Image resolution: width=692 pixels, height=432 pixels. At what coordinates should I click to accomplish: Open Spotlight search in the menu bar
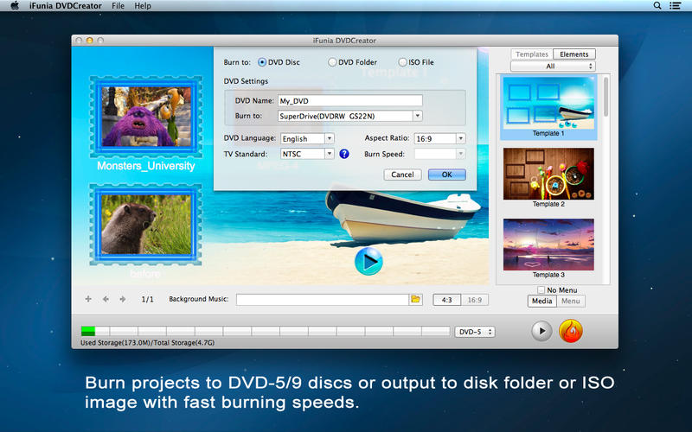pyautogui.click(x=657, y=6)
